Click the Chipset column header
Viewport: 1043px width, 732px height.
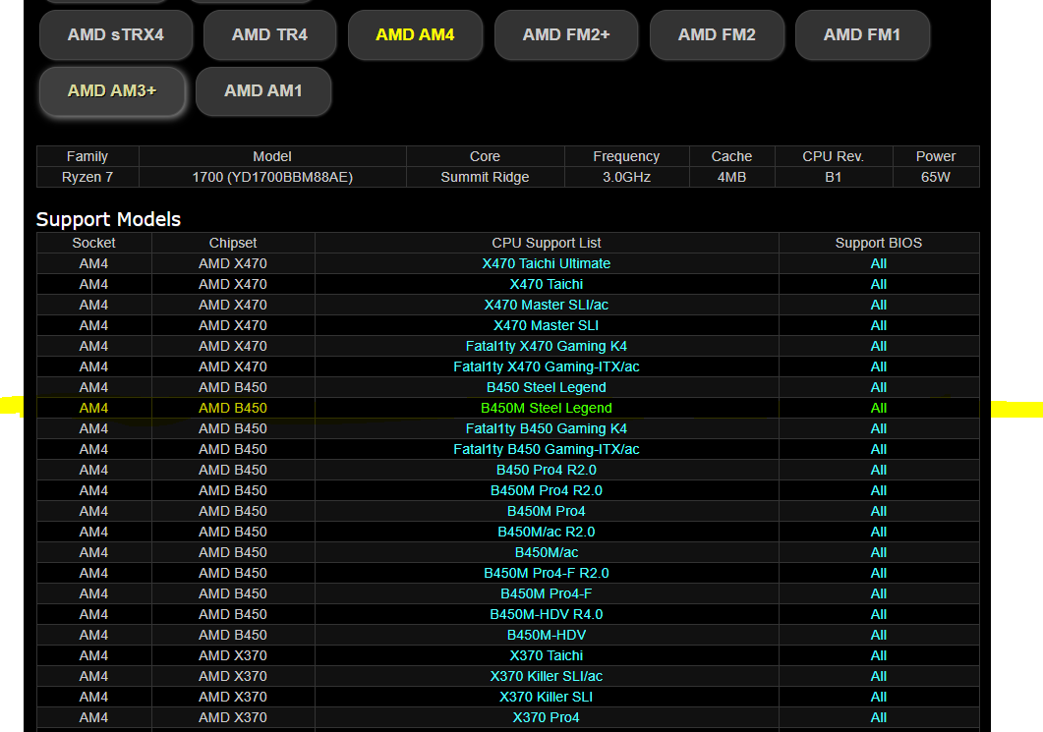click(233, 243)
